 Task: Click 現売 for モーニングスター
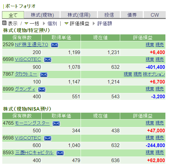tap(160, 123)
